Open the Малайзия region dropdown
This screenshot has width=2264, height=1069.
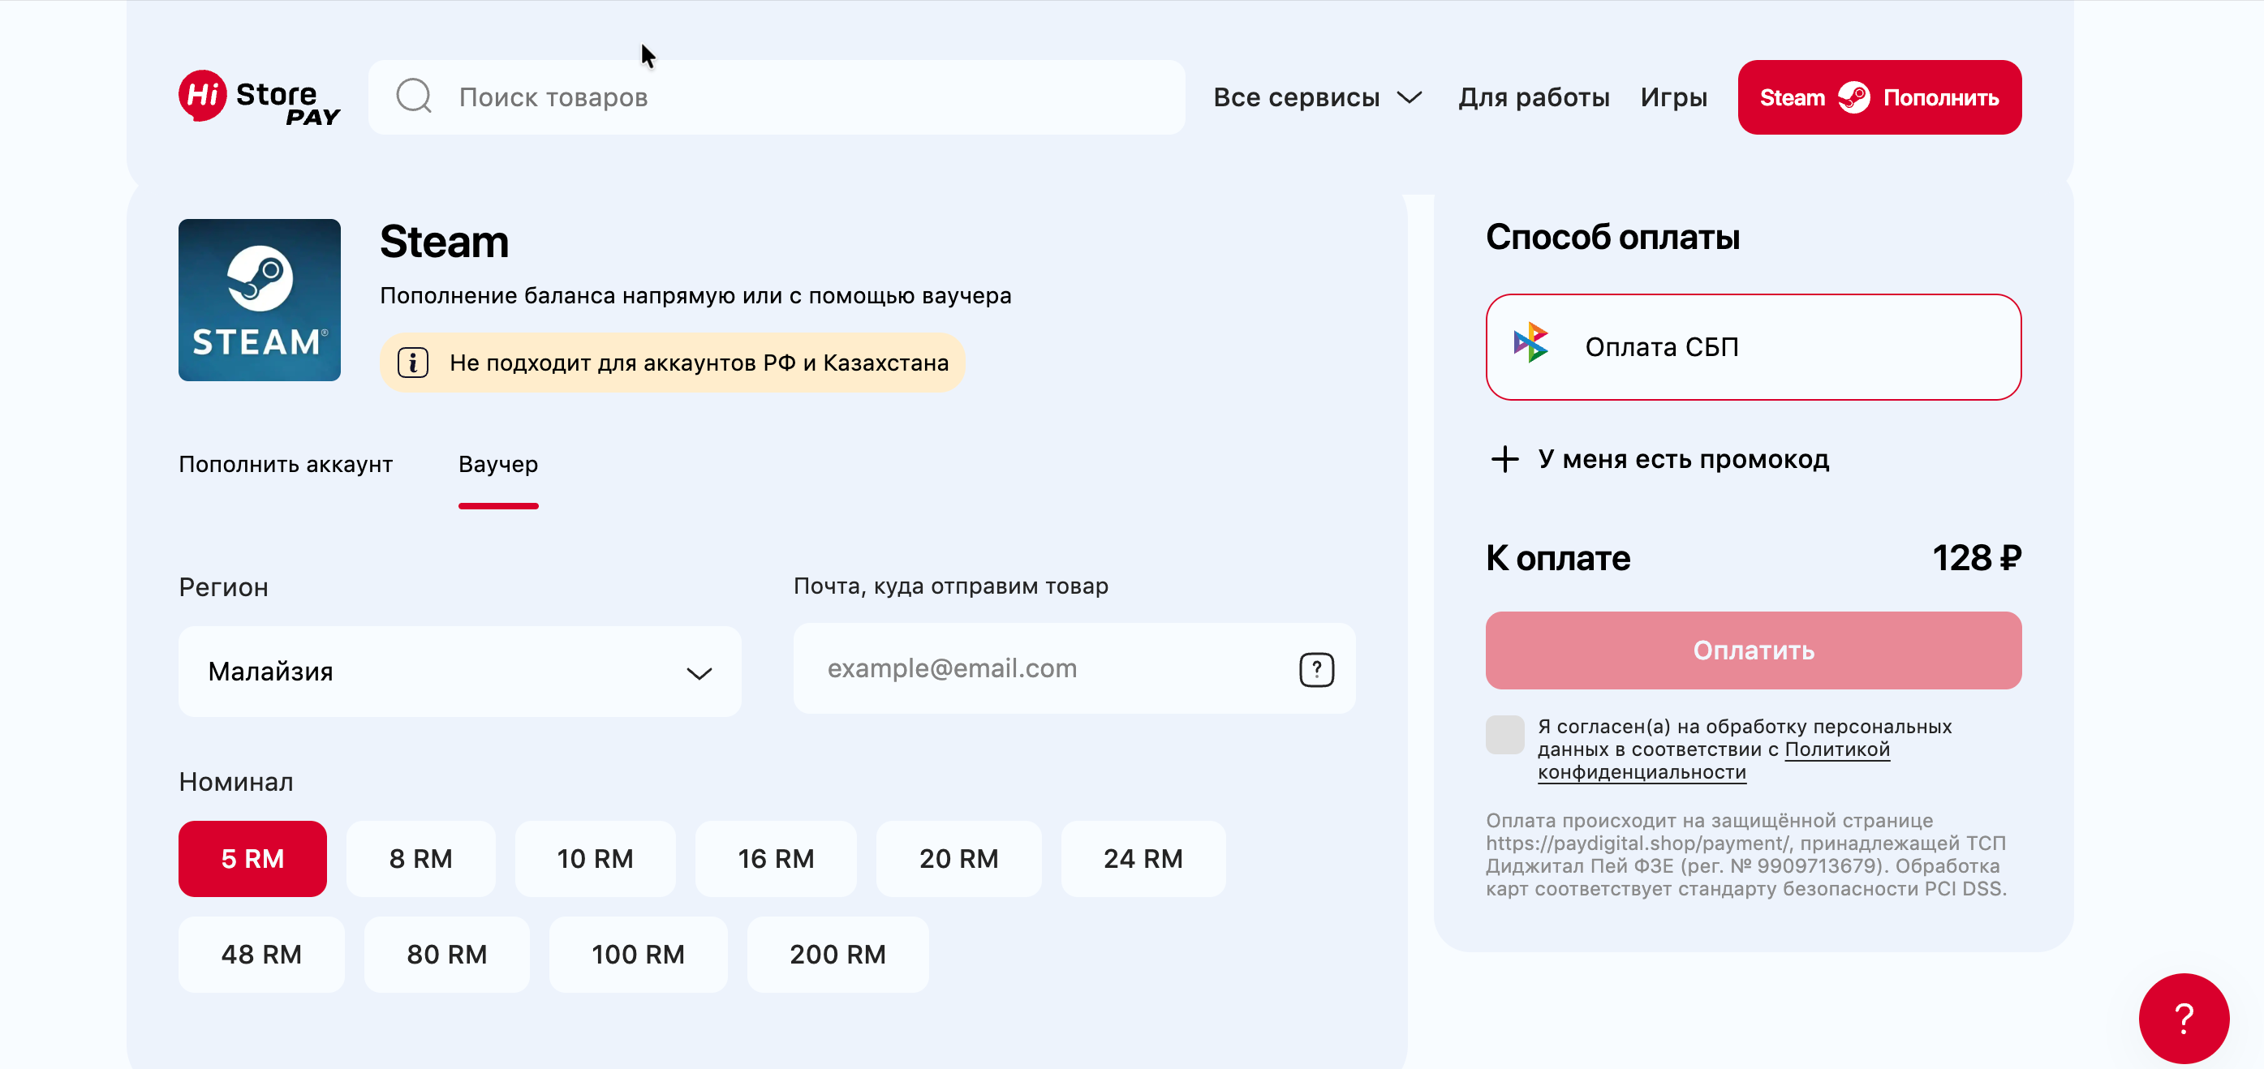click(x=459, y=671)
